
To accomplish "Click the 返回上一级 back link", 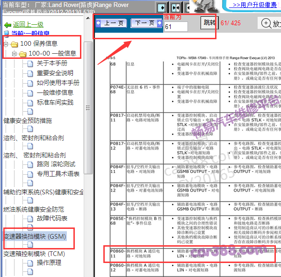I will [x=28, y=25].
